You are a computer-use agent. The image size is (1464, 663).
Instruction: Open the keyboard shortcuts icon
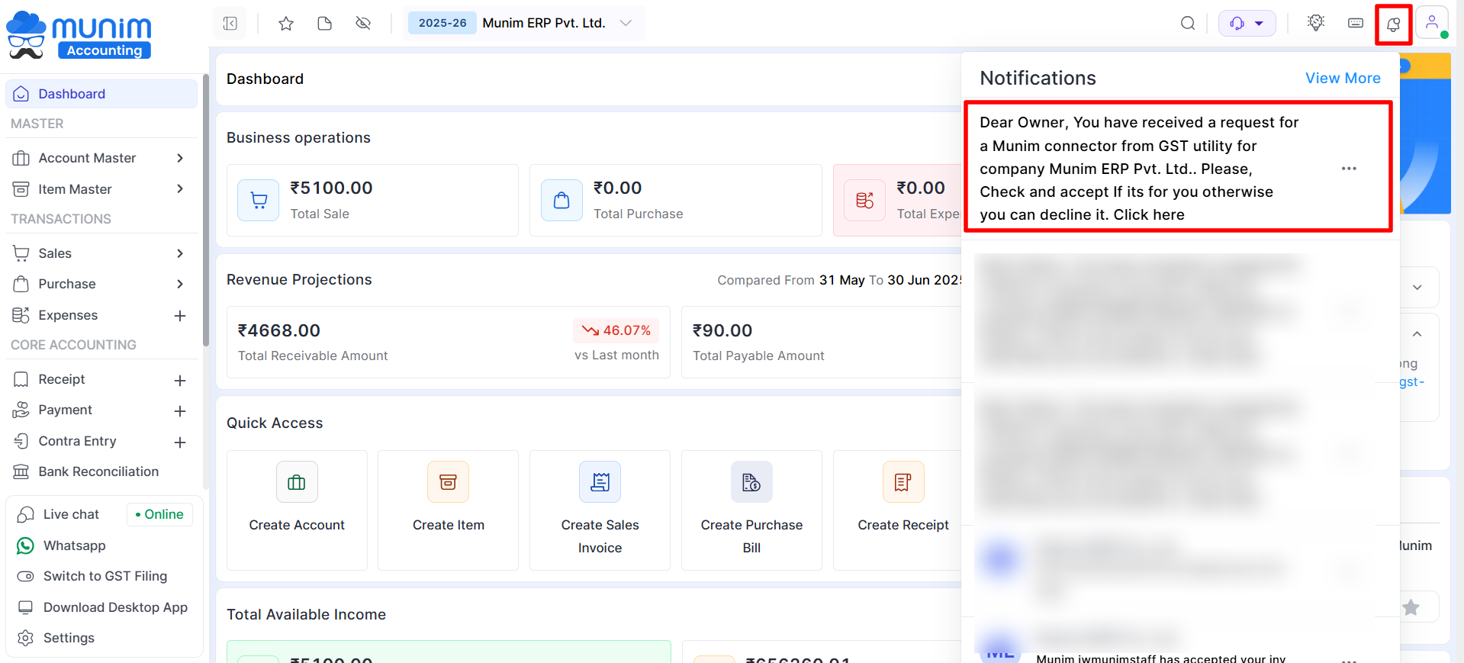click(1356, 23)
